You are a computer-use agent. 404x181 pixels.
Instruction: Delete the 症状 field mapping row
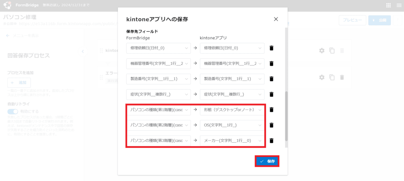click(x=271, y=94)
